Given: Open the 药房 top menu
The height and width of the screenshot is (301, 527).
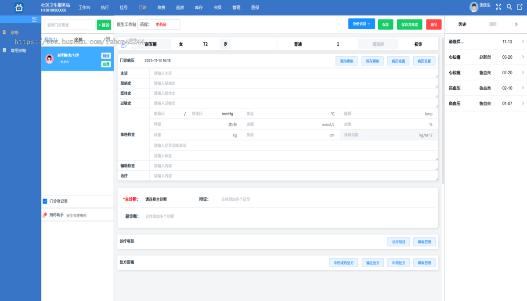Looking at the screenshot, I should (180, 7).
